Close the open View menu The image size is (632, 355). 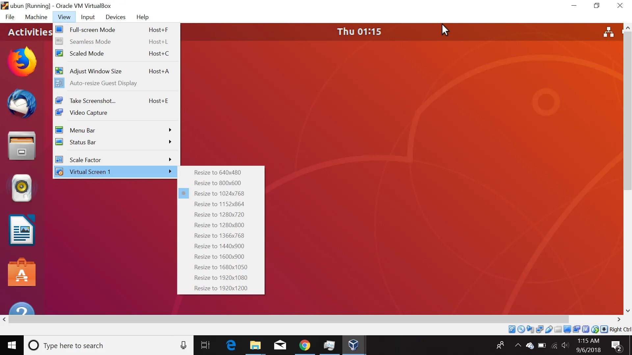point(64,17)
